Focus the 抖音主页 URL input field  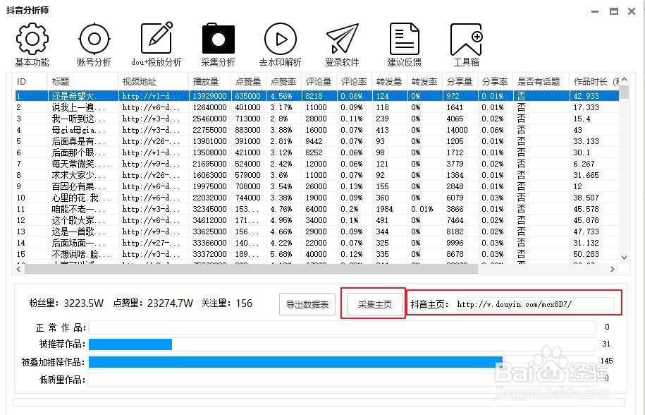click(x=535, y=304)
